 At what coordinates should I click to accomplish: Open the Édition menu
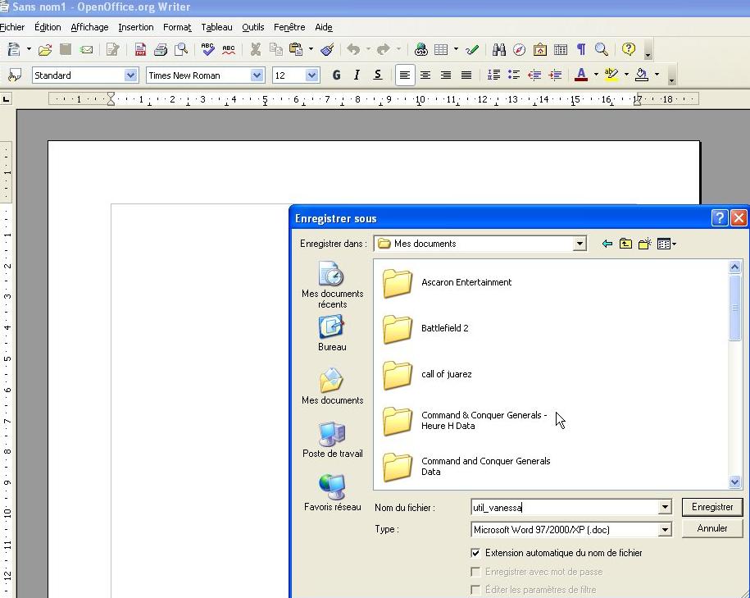(x=48, y=27)
